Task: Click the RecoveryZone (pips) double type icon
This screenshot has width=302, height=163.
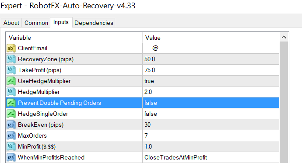Action: (x=11, y=59)
